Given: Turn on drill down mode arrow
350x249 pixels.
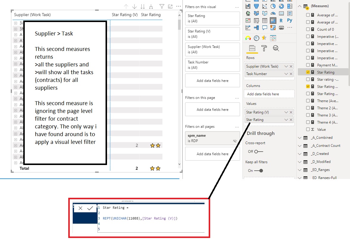Looking at the screenshot, I should [134, 7].
